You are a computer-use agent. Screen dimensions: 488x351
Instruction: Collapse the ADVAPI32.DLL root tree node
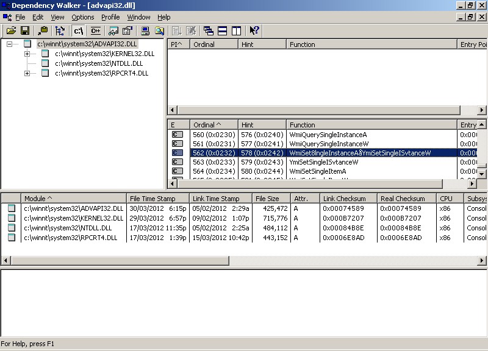tap(9, 44)
